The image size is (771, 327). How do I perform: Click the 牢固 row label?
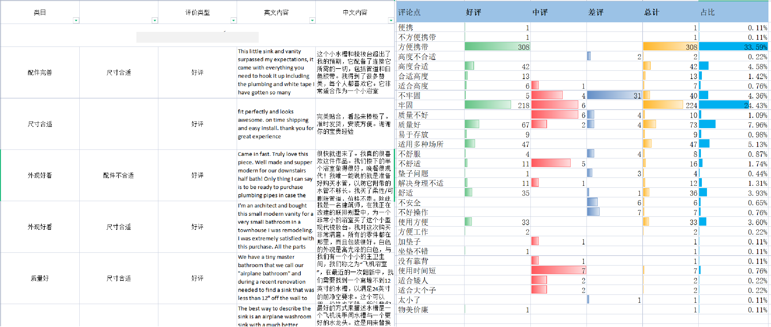[x=406, y=105]
